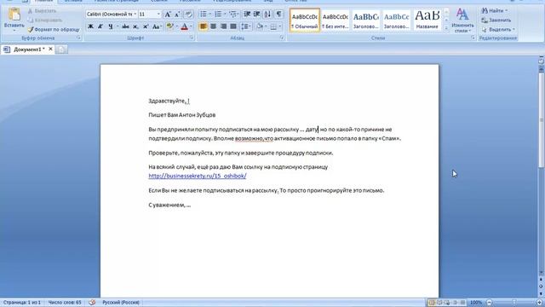Click the shading paint bucket icon

point(259,26)
